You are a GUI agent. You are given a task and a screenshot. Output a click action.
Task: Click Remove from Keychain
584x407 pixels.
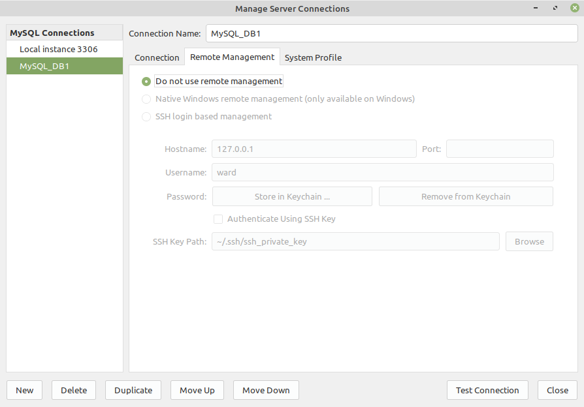click(x=466, y=196)
